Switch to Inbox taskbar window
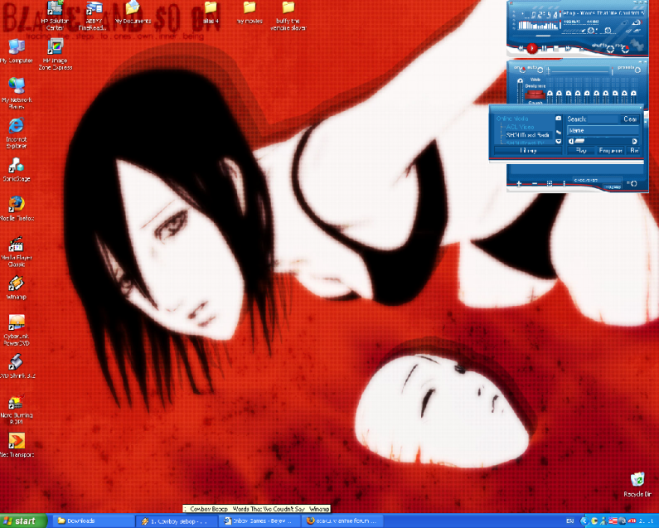Viewport: 659px width, 528px height. coord(259,521)
